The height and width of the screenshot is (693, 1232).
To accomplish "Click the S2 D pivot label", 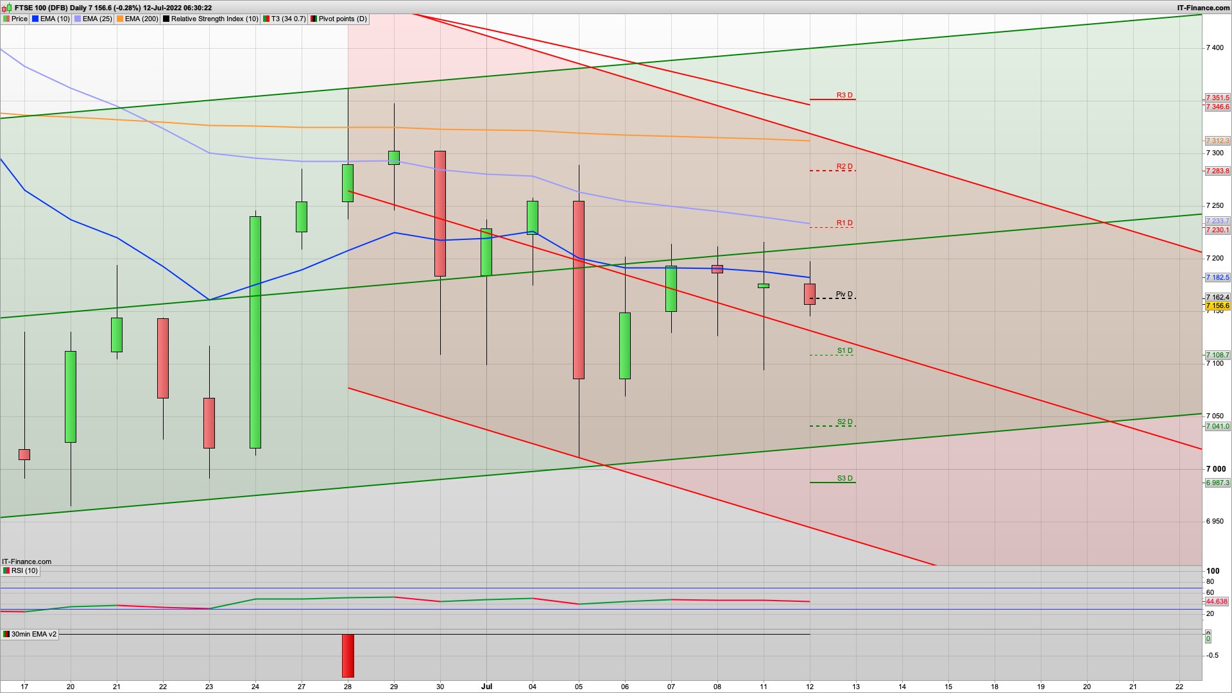I will click(844, 422).
